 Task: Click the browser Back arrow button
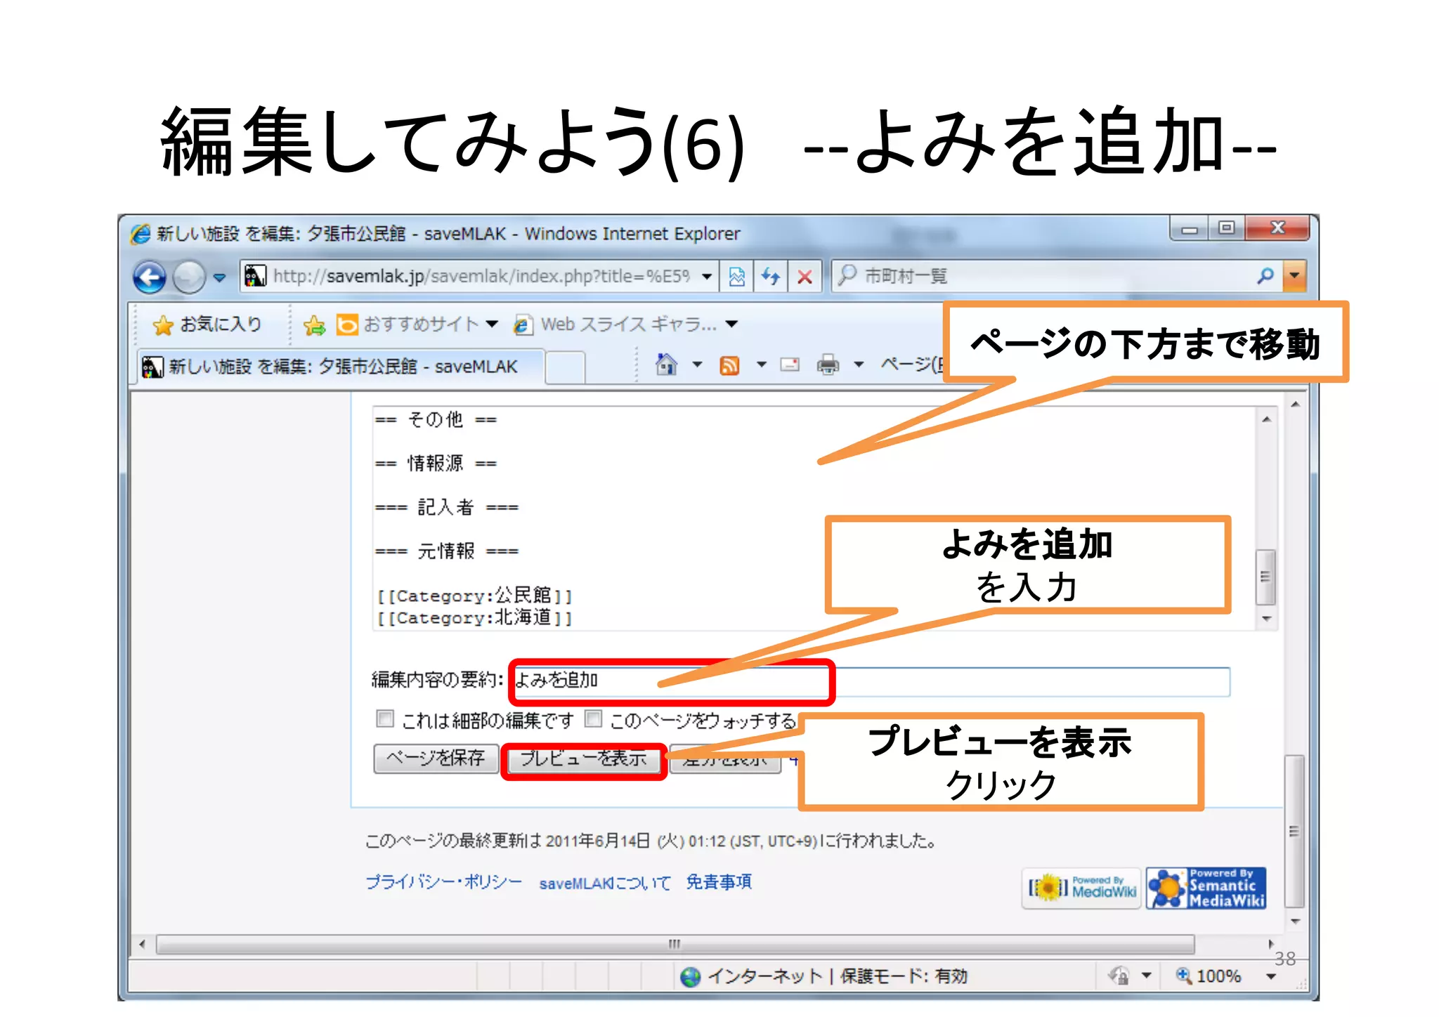pyautogui.click(x=150, y=277)
